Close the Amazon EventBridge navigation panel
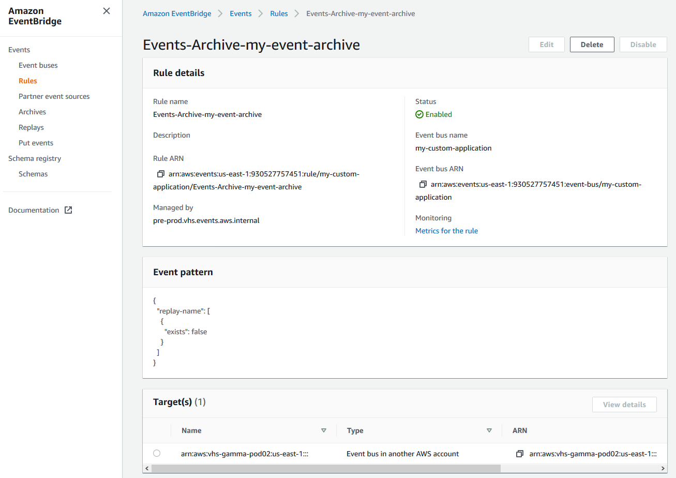 click(x=107, y=11)
